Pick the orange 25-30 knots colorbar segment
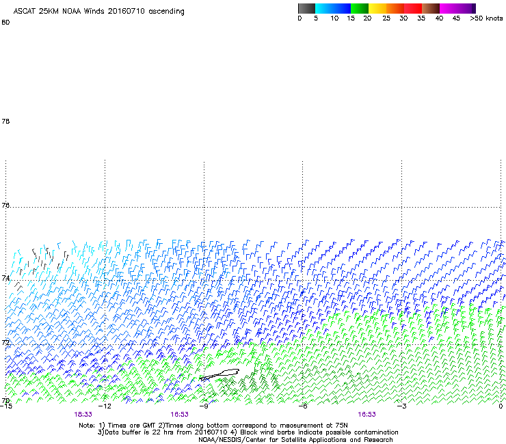 click(395, 8)
